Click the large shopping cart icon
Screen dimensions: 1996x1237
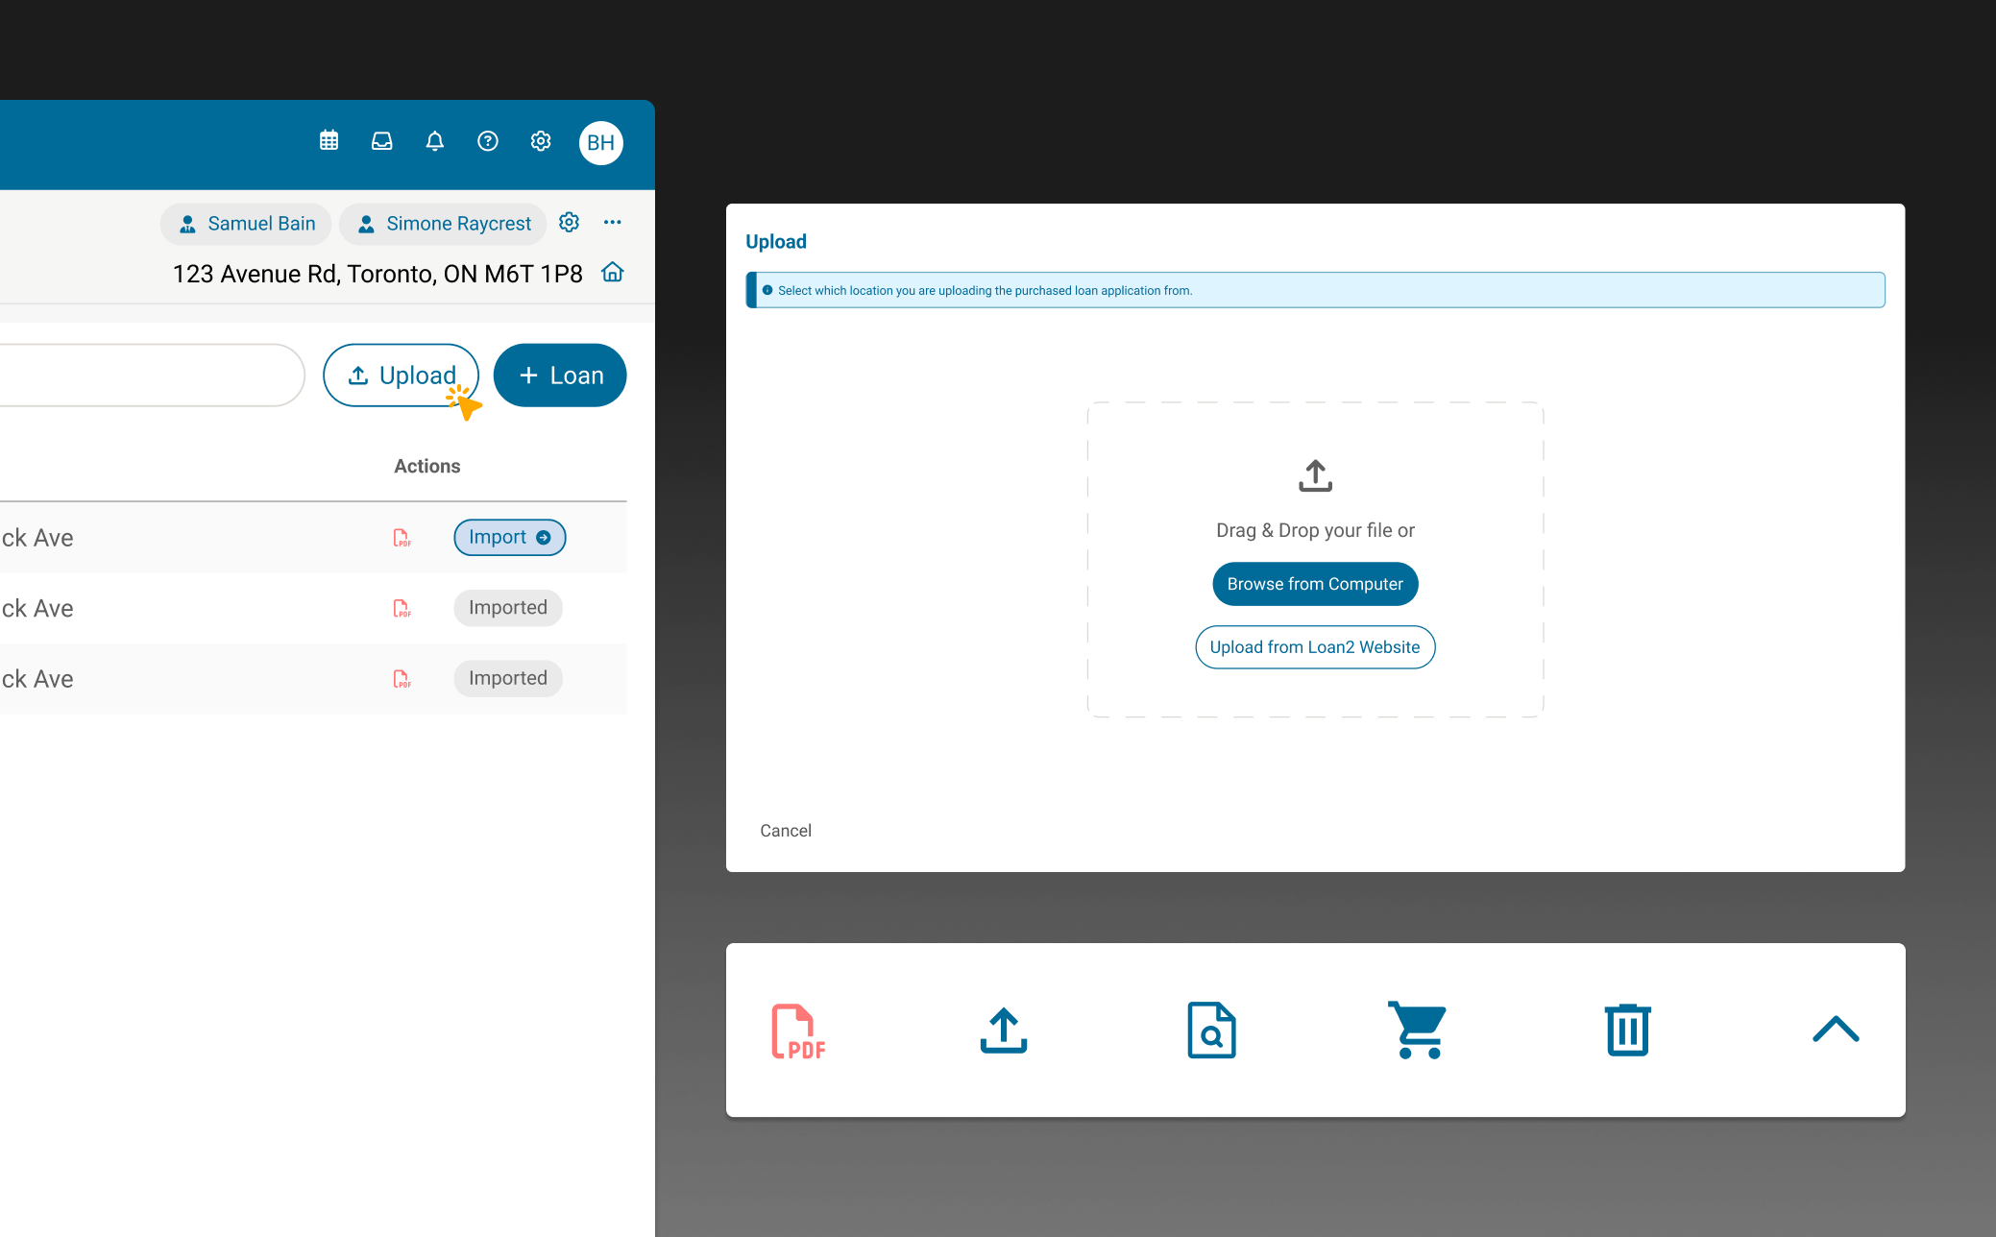pyautogui.click(x=1419, y=1031)
